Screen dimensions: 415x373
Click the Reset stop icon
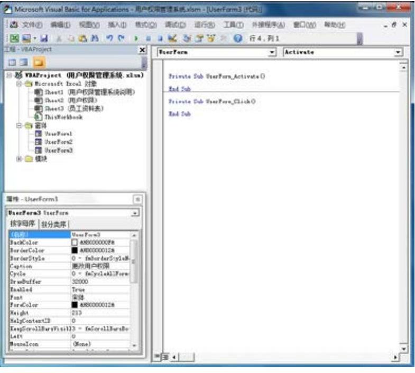[x=160, y=39]
